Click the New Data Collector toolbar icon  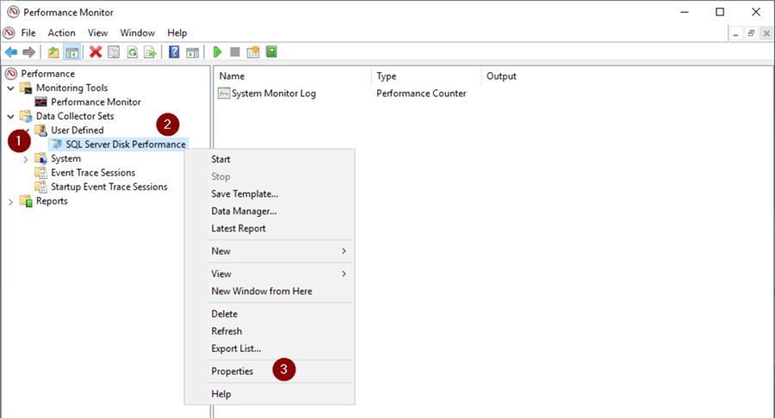point(253,52)
